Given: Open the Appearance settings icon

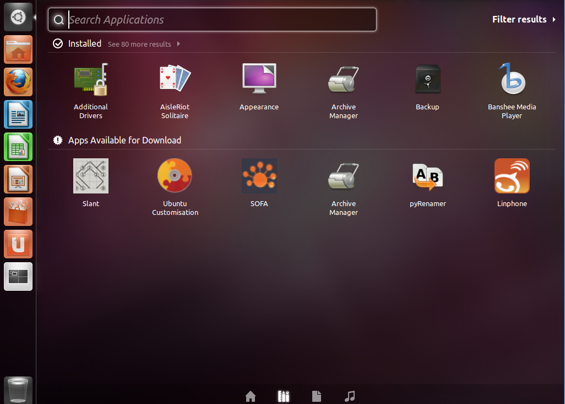Looking at the screenshot, I should tap(259, 78).
